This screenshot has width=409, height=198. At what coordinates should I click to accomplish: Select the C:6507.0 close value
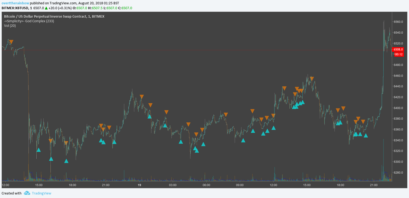click(125, 8)
